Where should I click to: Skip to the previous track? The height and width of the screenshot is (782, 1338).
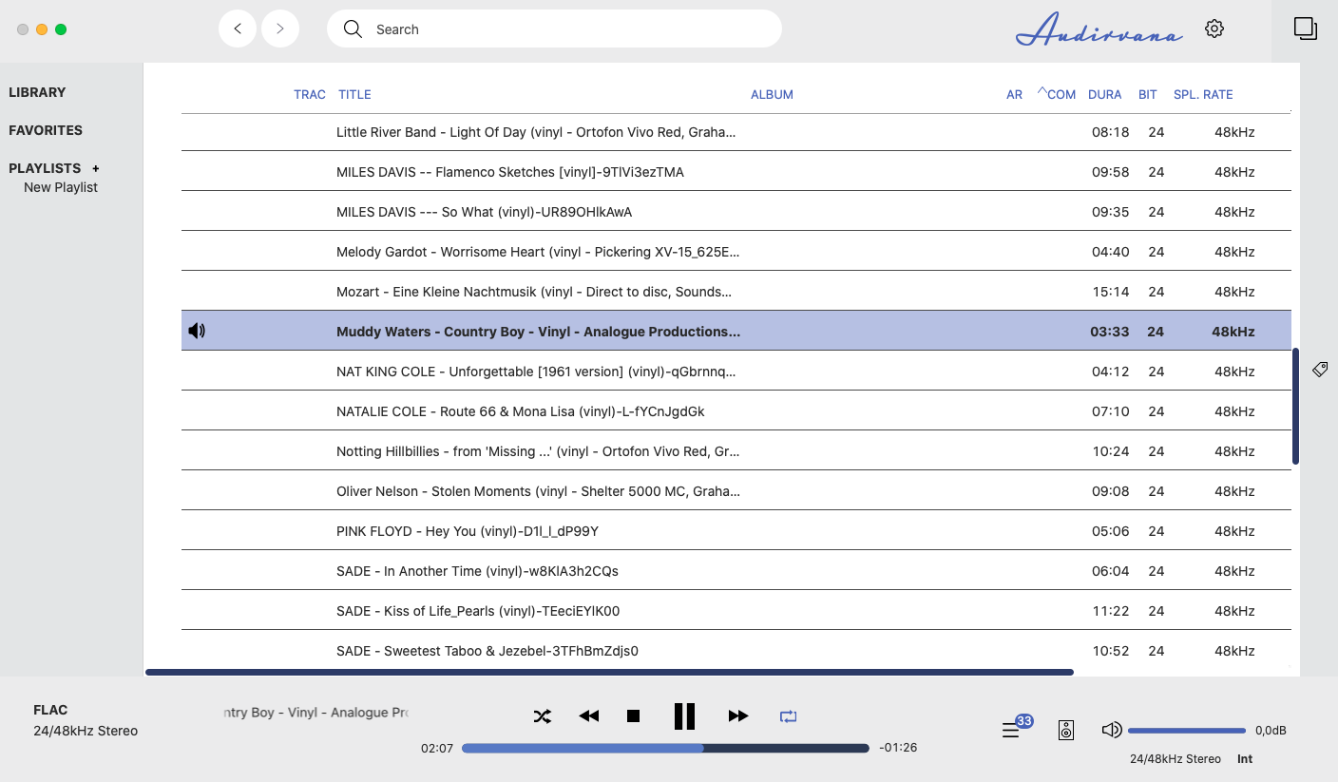tap(589, 716)
